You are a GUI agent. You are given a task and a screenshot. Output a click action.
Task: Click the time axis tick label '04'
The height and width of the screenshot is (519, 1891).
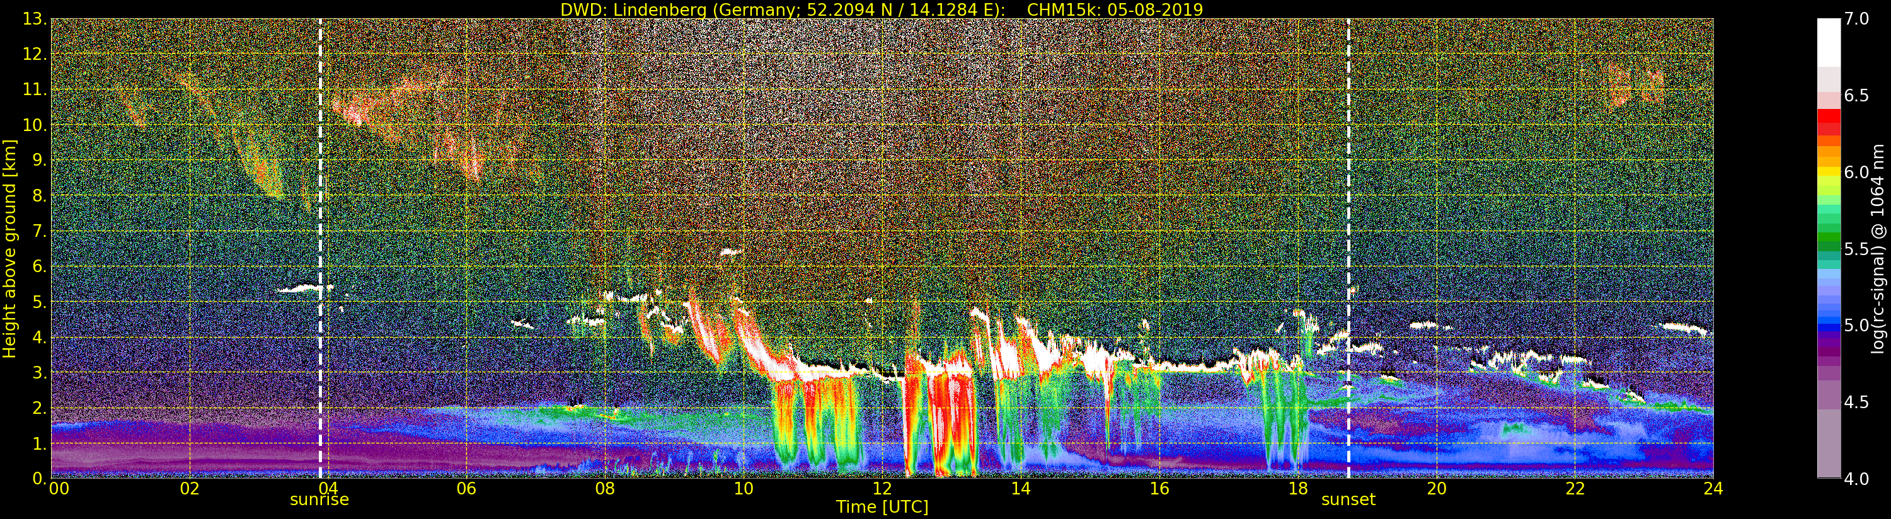[x=328, y=488]
